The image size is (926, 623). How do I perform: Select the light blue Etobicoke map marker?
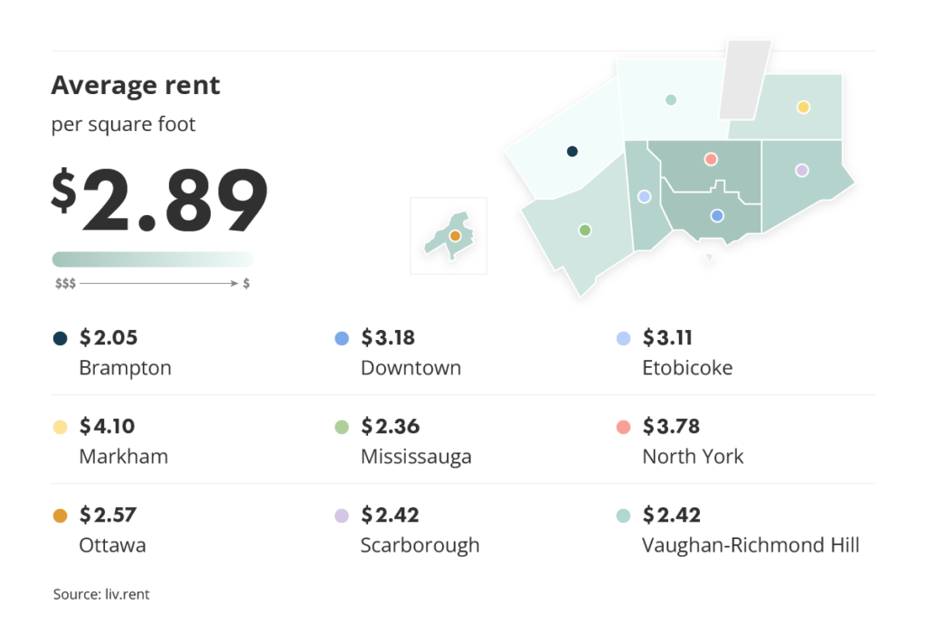pos(644,196)
